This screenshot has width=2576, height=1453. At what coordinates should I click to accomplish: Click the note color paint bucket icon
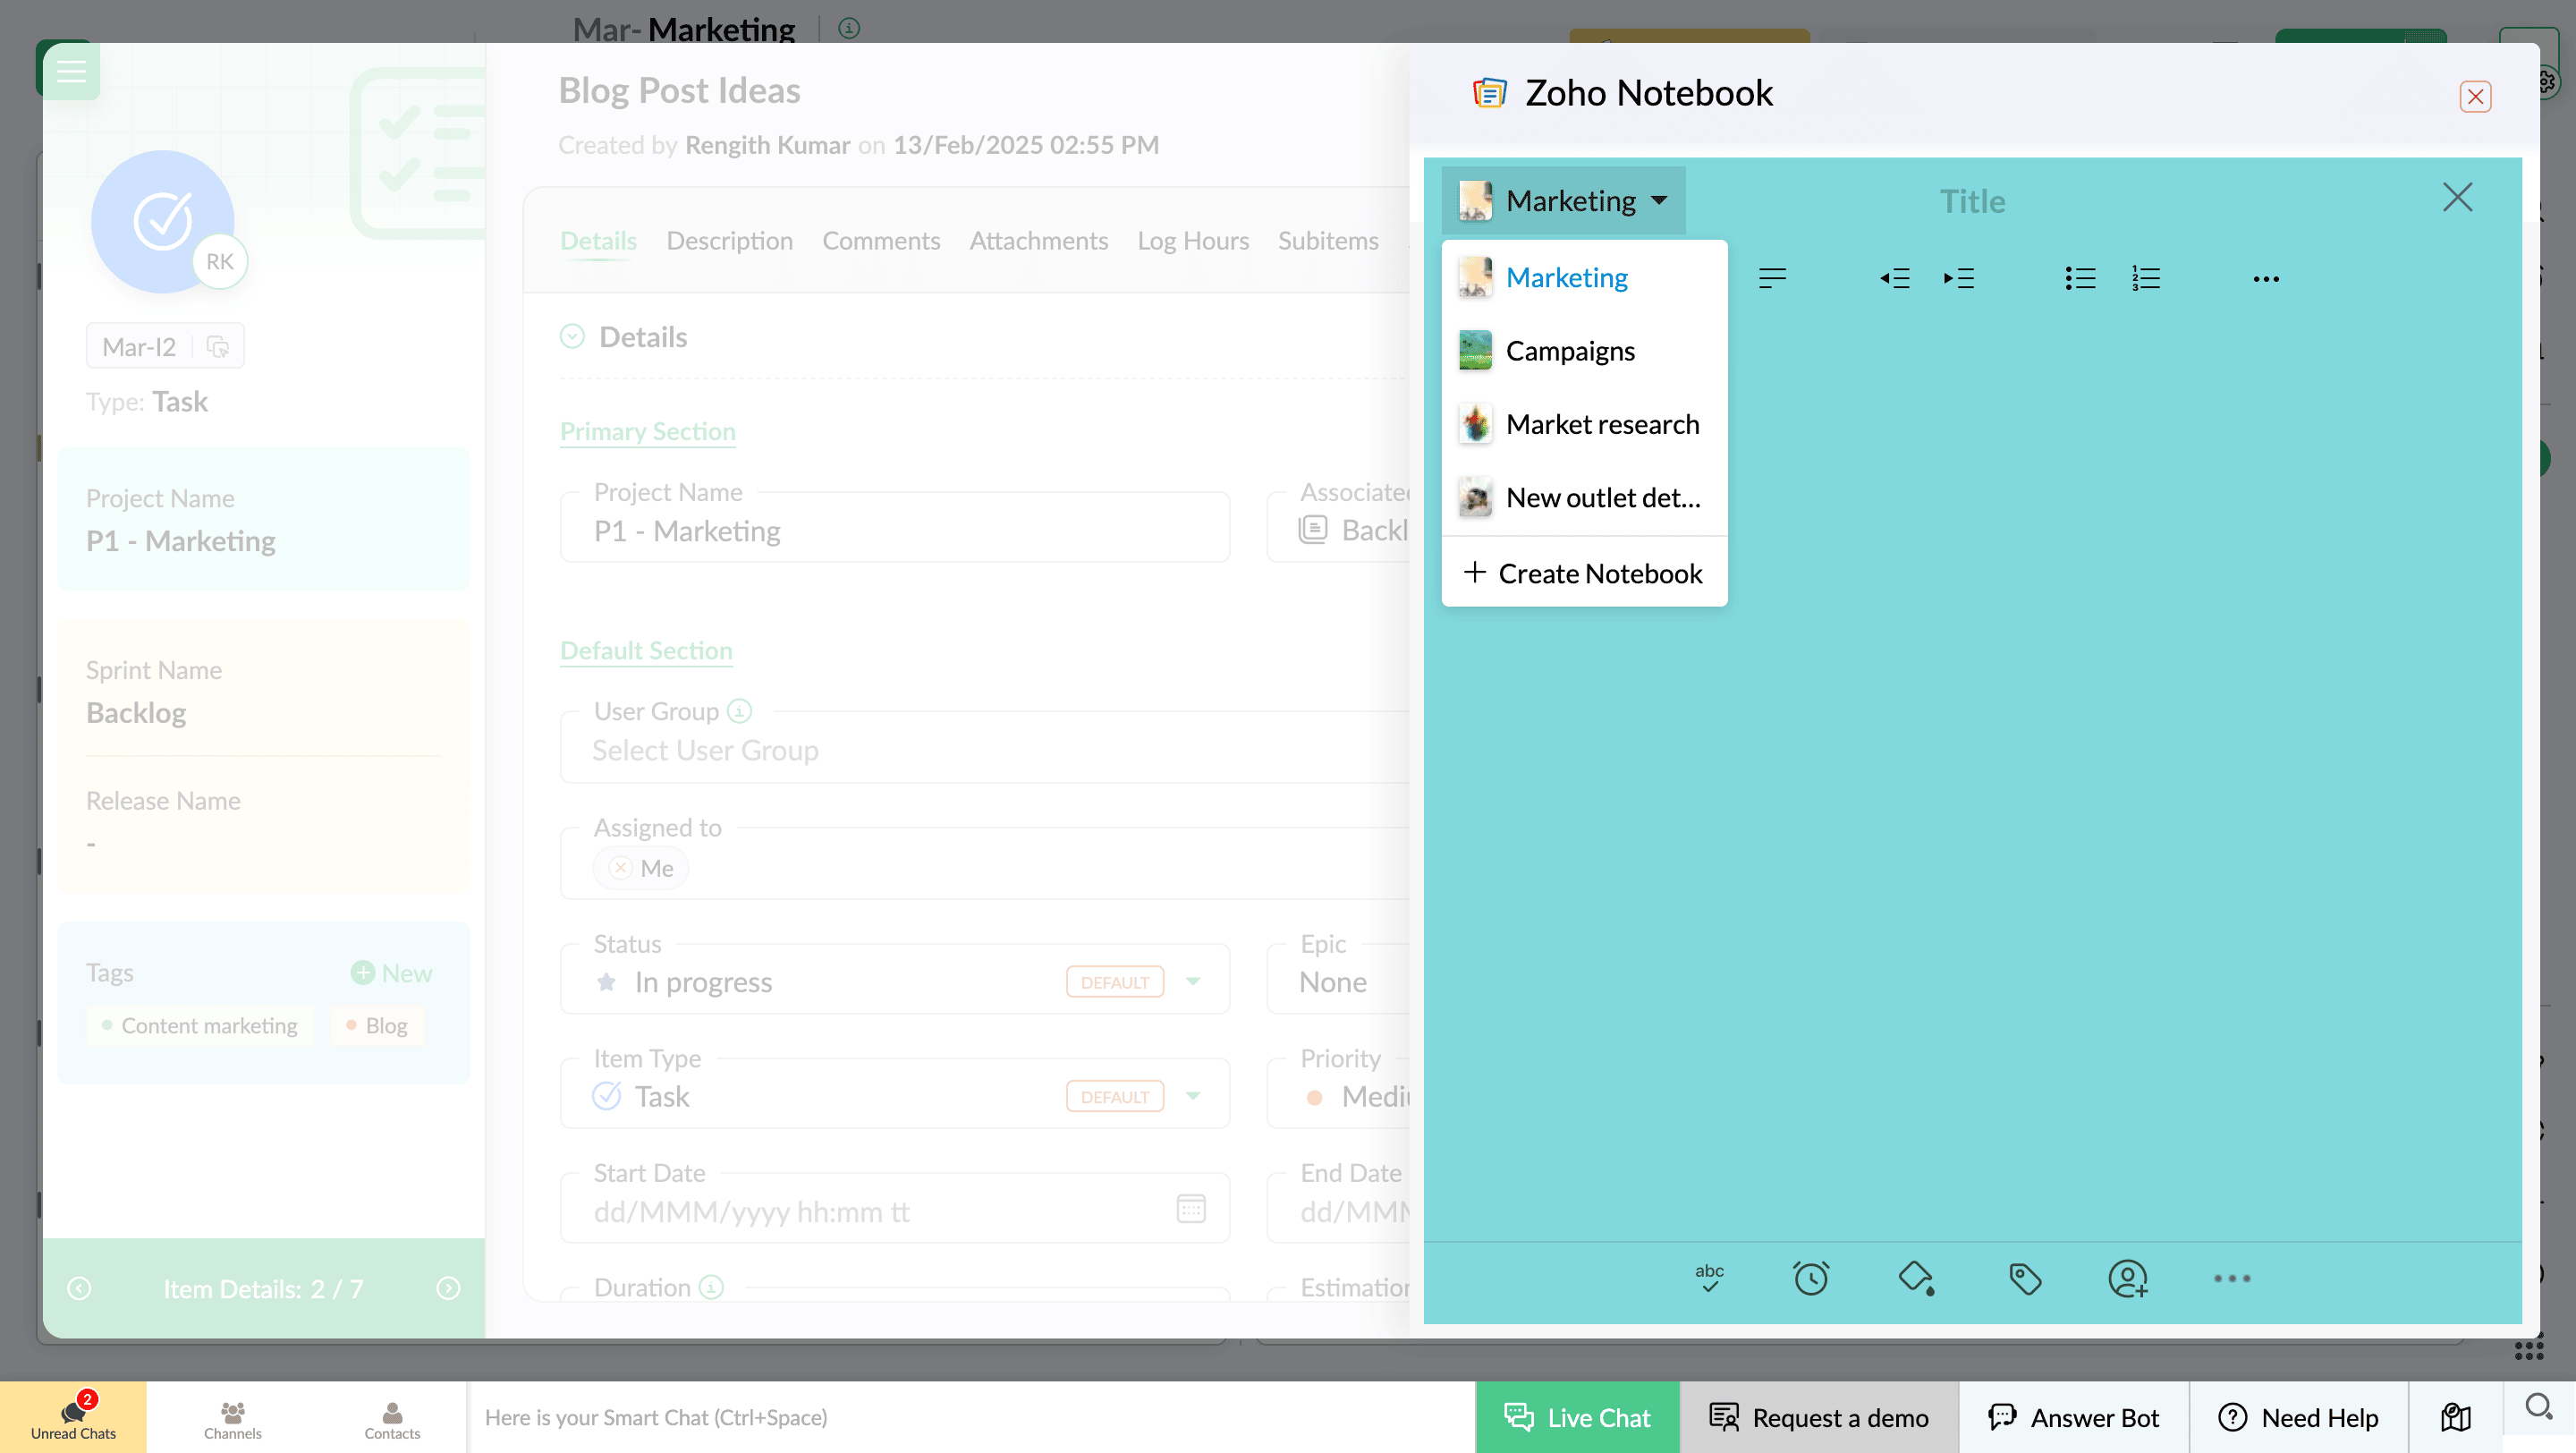point(1916,1278)
